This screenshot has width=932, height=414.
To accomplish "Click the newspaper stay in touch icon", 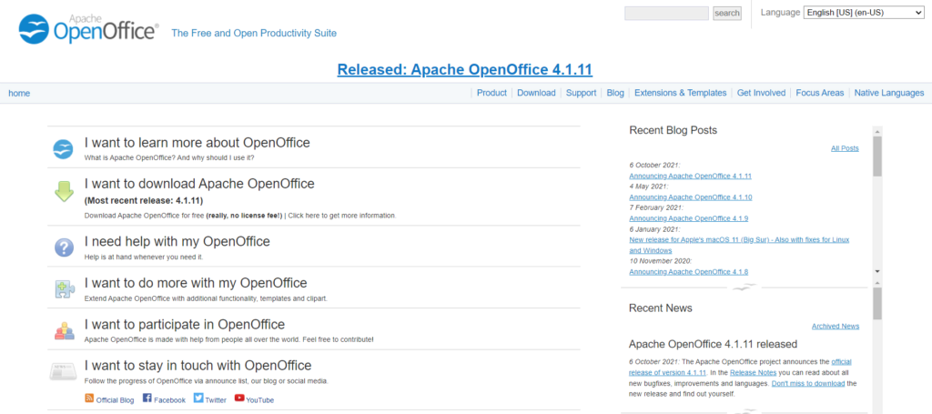I will 63,372.
